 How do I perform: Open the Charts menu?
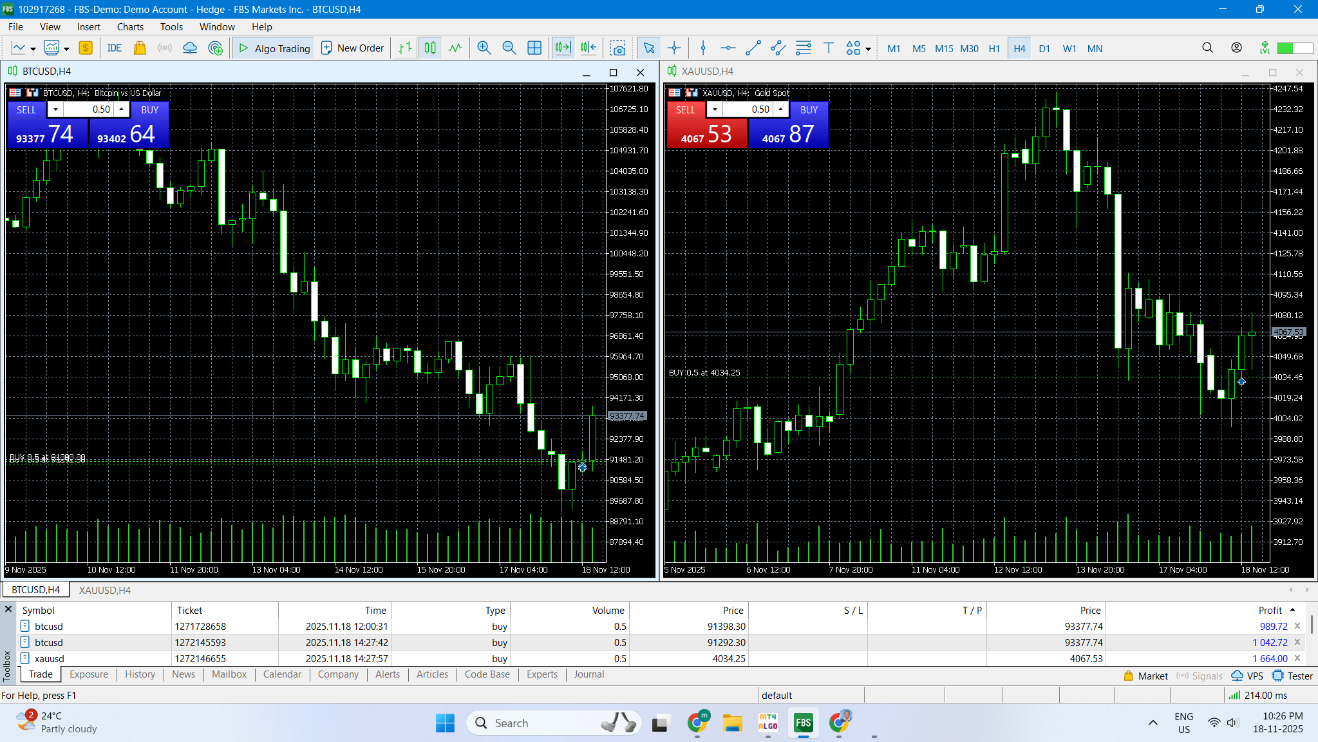(130, 26)
